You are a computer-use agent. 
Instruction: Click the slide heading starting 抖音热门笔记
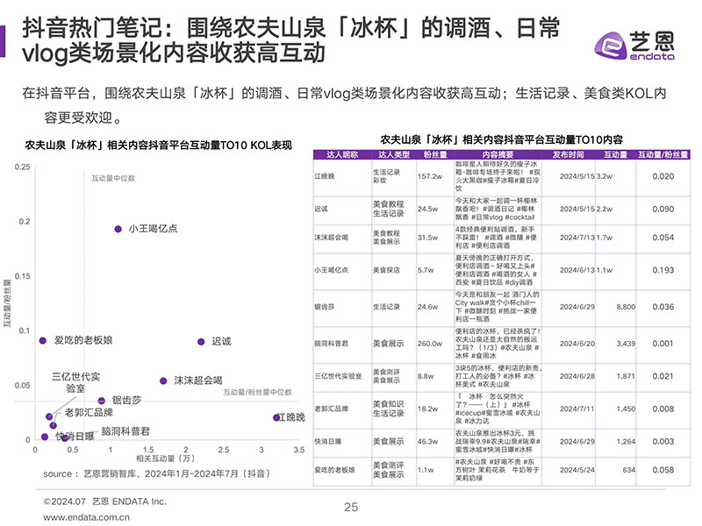pos(291,40)
